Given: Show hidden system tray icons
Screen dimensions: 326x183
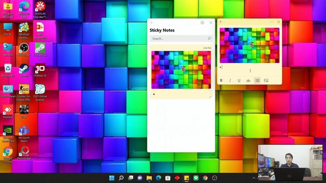Looking at the screenshot, I should coord(254,178).
